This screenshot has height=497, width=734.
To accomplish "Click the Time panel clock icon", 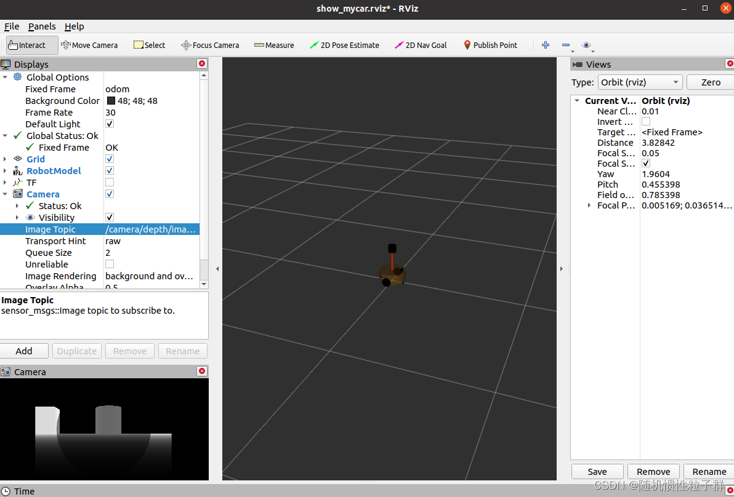I will pos(6,491).
